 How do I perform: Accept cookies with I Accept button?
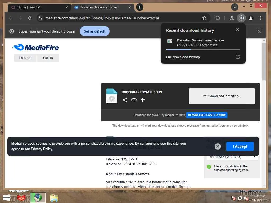click(x=240, y=146)
